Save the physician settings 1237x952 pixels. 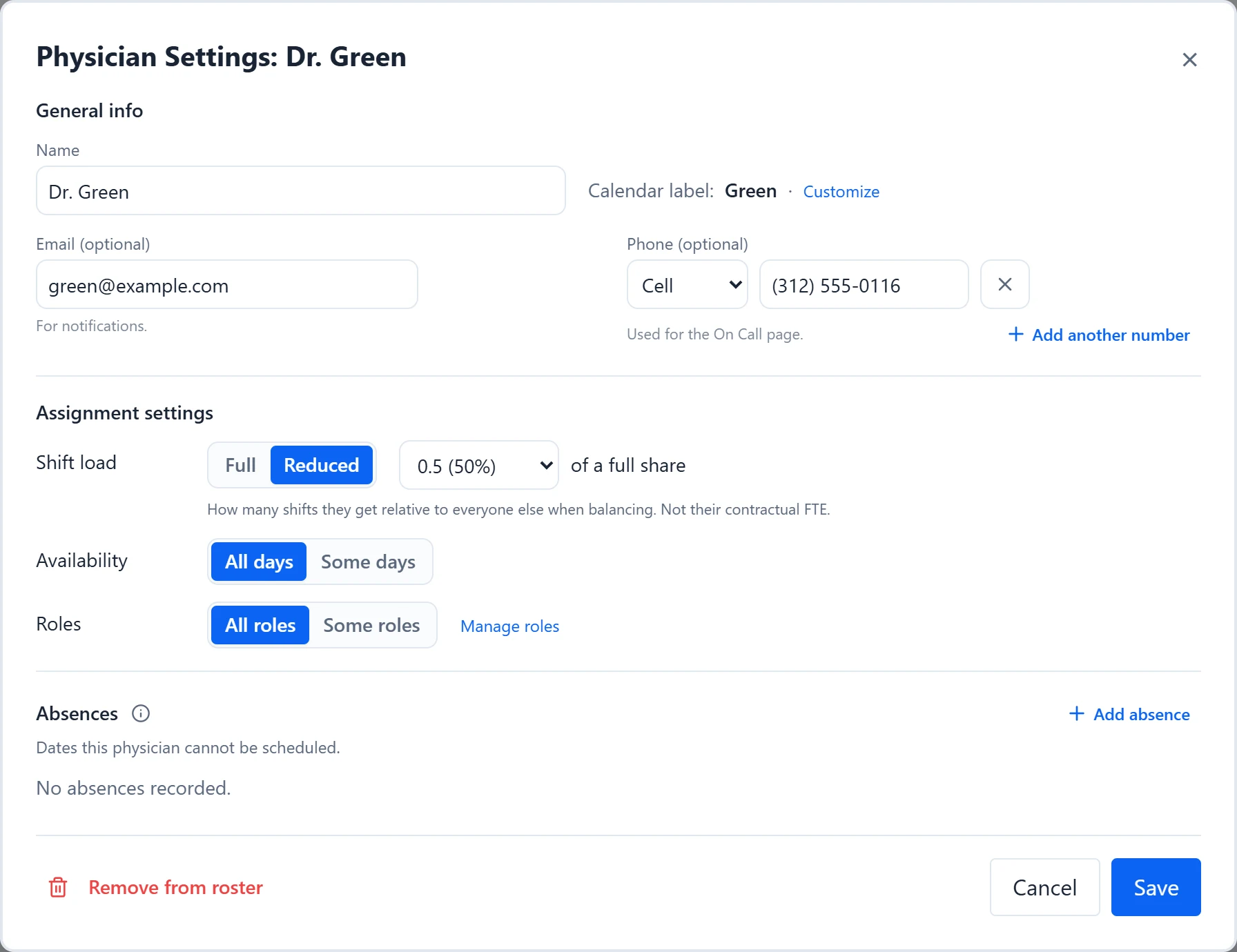[1156, 887]
